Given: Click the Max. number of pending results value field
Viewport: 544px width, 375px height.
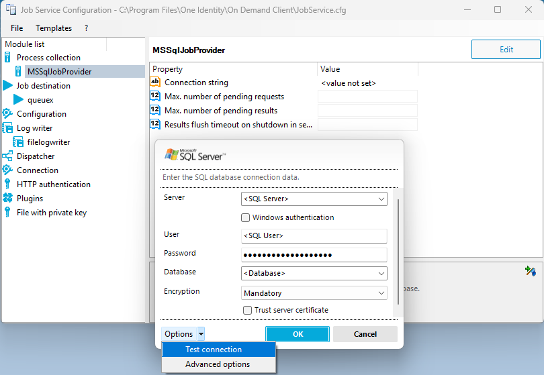Looking at the screenshot, I should point(367,111).
